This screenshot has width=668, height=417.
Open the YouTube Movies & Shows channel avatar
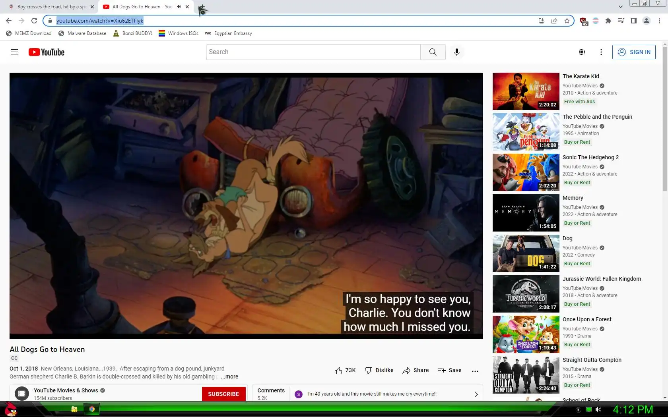pos(22,394)
